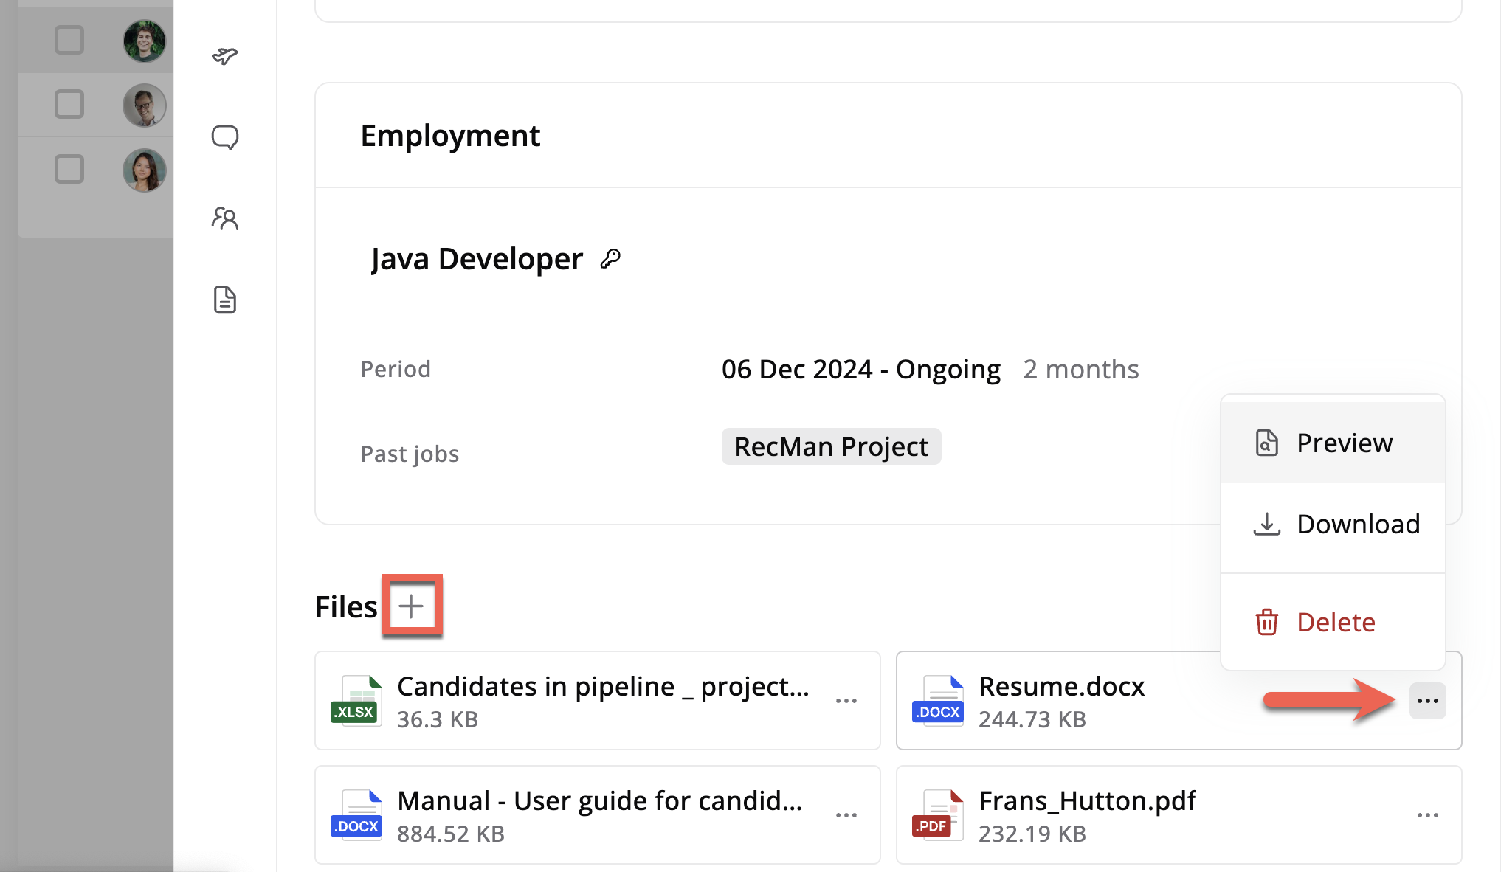Click the woman's avatar in candidate list
This screenshot has width=1501, height=872.
click(144, 170)
